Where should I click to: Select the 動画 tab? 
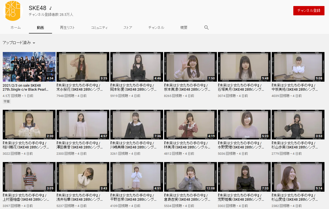pos(40,28)
